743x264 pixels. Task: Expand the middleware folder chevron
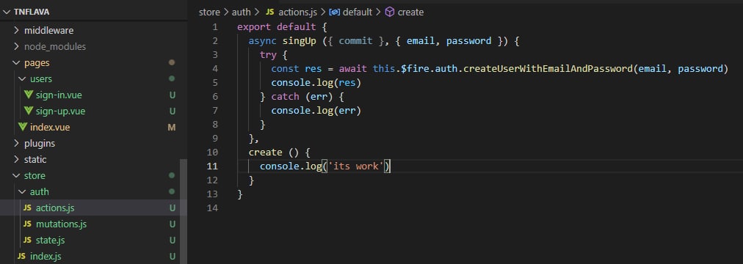tap(16, 30)
